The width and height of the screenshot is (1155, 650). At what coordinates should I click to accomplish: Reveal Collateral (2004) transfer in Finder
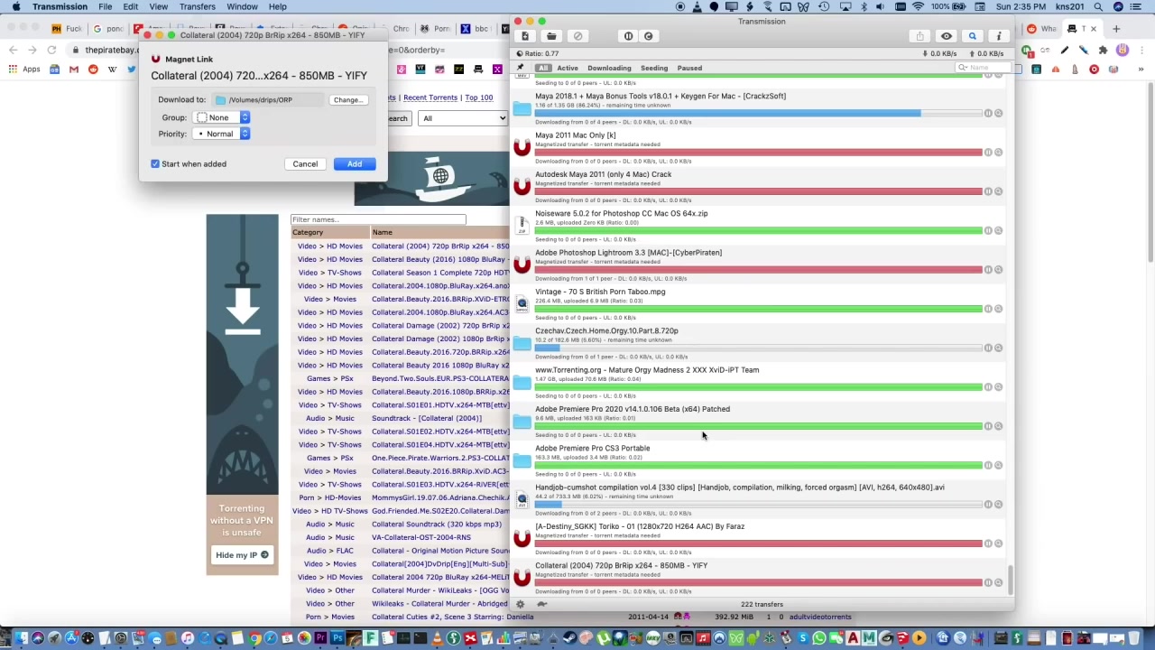pyautogui.click(x=998, y=582)
